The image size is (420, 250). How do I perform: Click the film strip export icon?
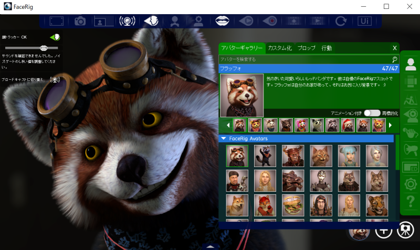(293, 21)
